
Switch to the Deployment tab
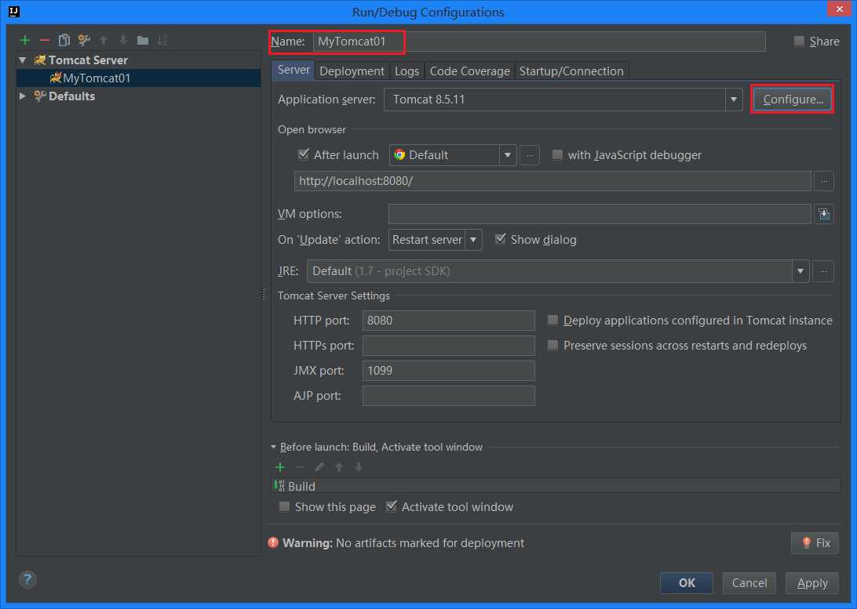coord(352,71)
